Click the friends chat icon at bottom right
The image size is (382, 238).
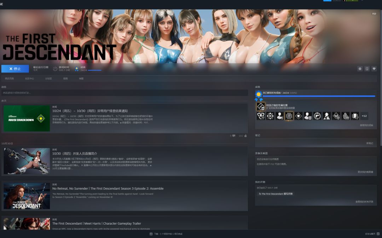378,234
